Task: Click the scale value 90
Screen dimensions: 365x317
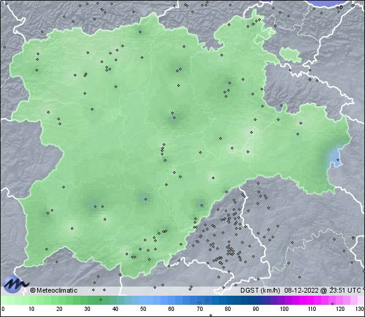Action: 255,309
